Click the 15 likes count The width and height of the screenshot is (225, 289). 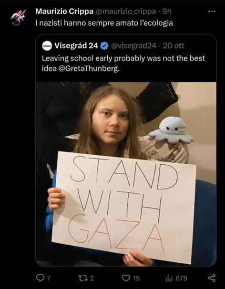pyautogui.click(x=136, y=278)
